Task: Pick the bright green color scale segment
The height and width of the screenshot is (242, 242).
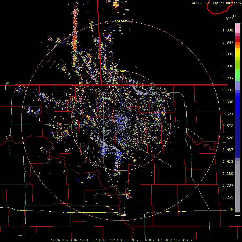Action: click(237, 73)
